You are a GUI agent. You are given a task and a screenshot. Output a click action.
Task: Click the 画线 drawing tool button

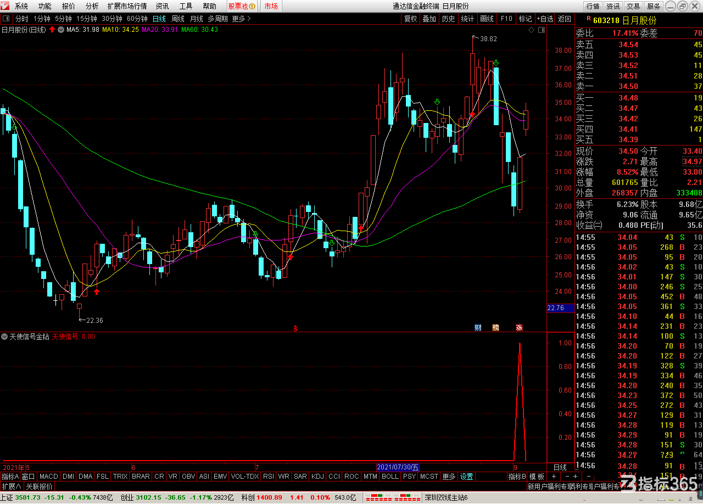pos(487,19)
